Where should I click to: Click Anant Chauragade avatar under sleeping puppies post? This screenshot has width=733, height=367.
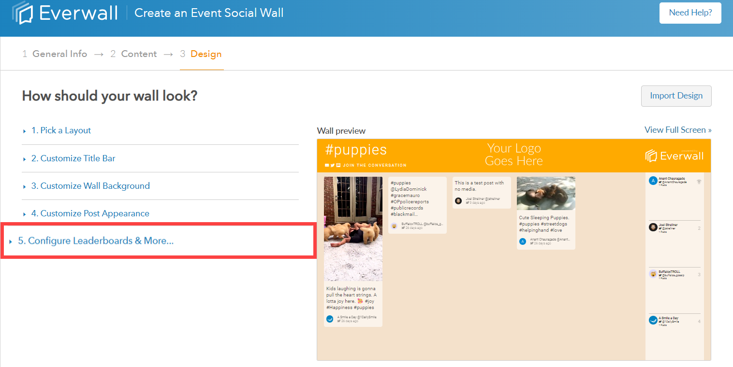click(523, 241)
